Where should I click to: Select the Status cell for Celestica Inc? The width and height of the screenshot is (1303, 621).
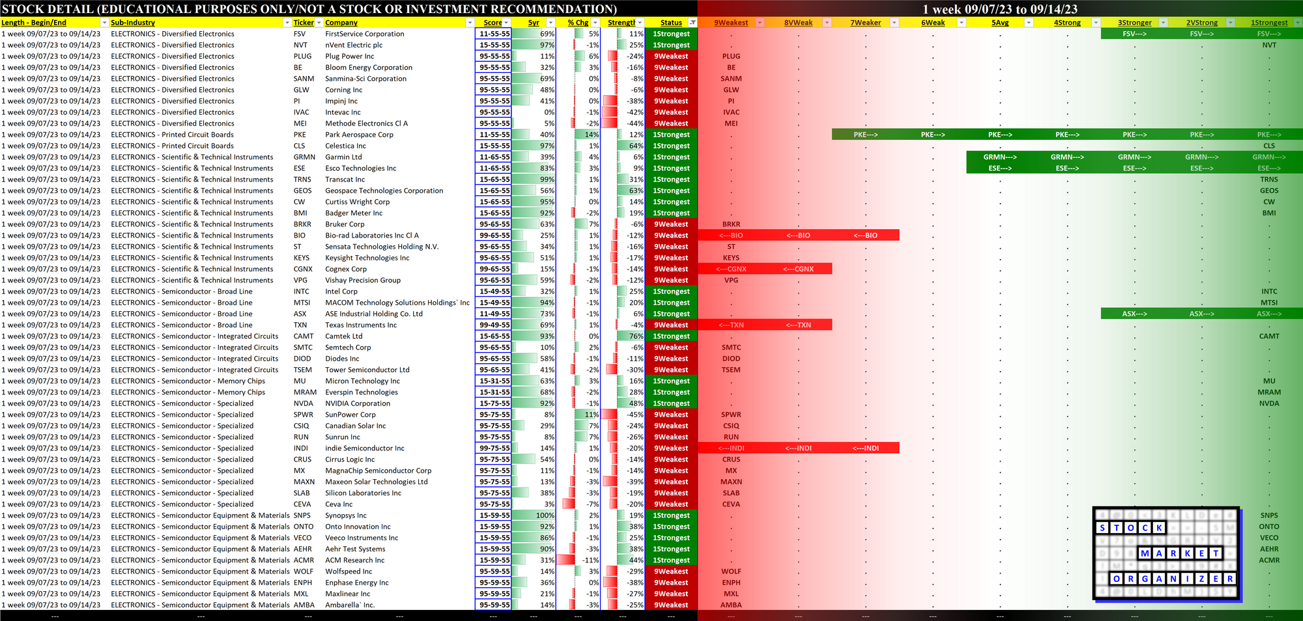(671, 146)
